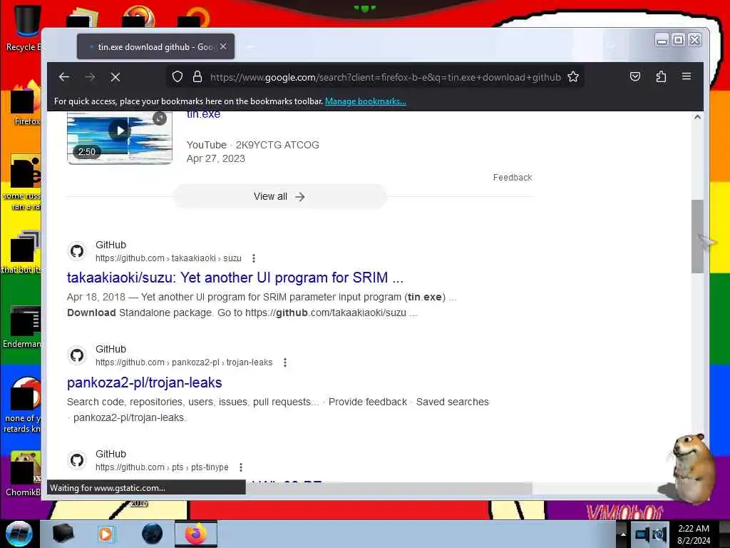730x548 pixels.
Task: Bookmark this page with the star icon
Action: 573,76
